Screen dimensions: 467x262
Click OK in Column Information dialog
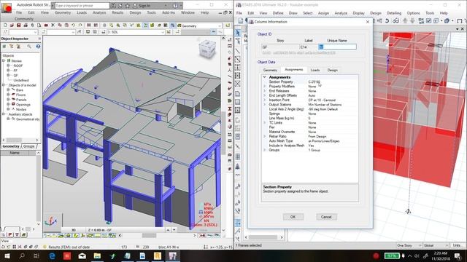coord(293,217)
